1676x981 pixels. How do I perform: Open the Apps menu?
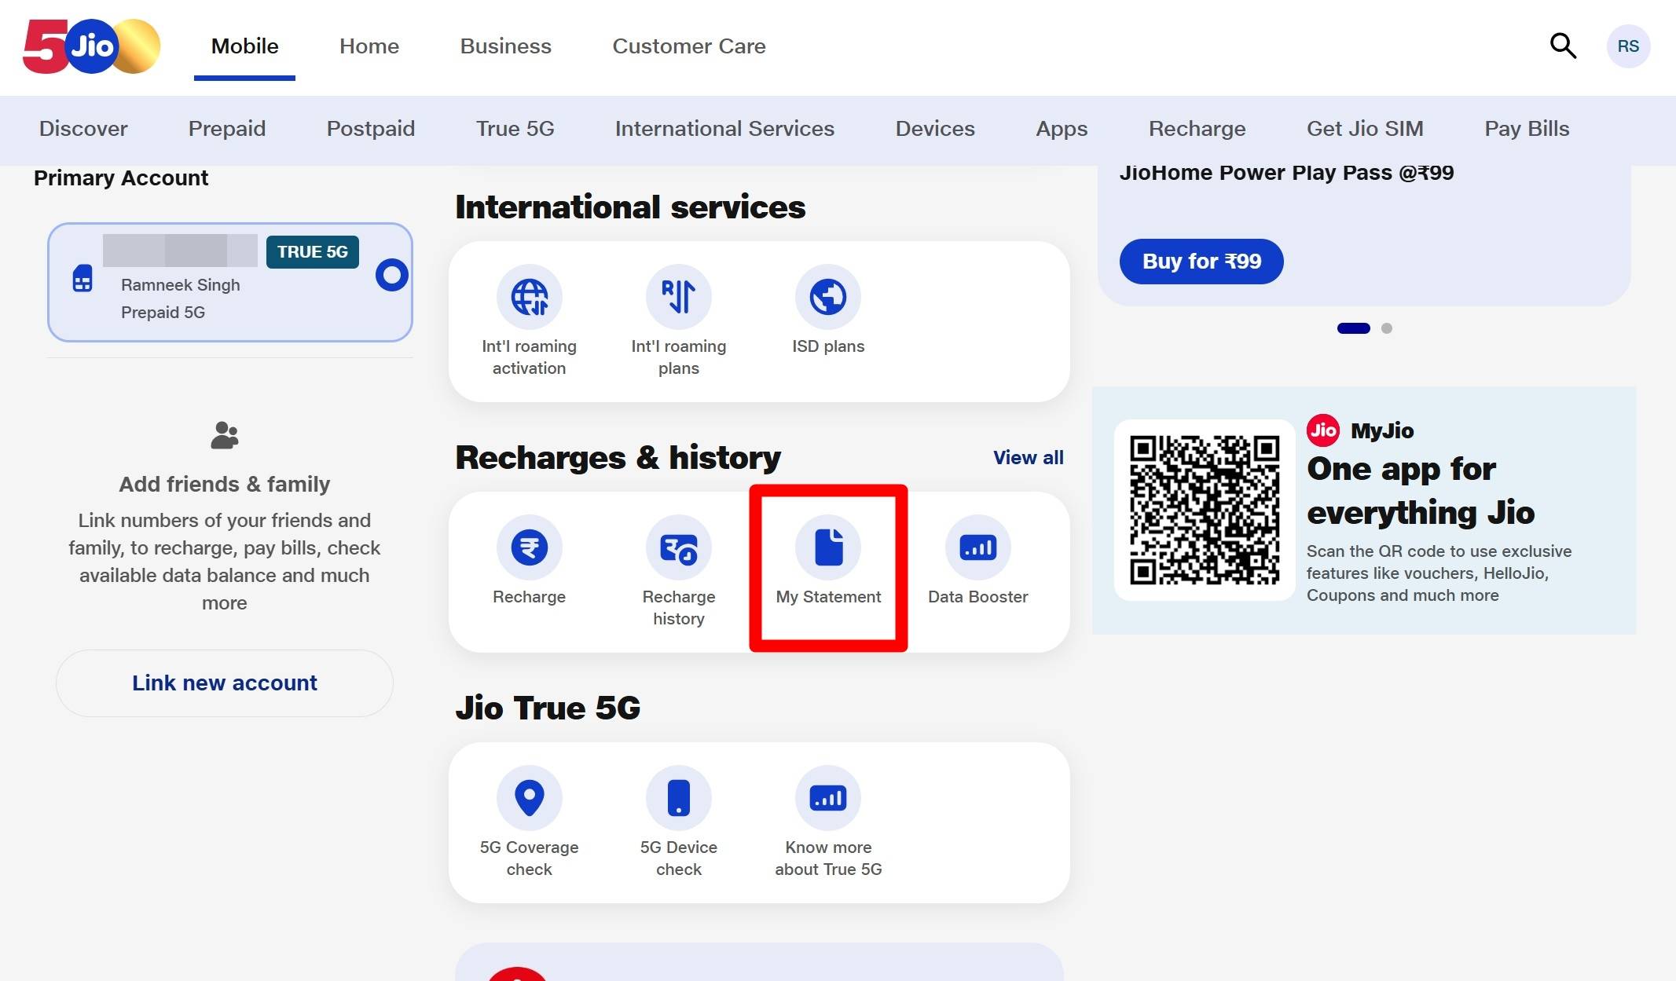coord(1062,129)
